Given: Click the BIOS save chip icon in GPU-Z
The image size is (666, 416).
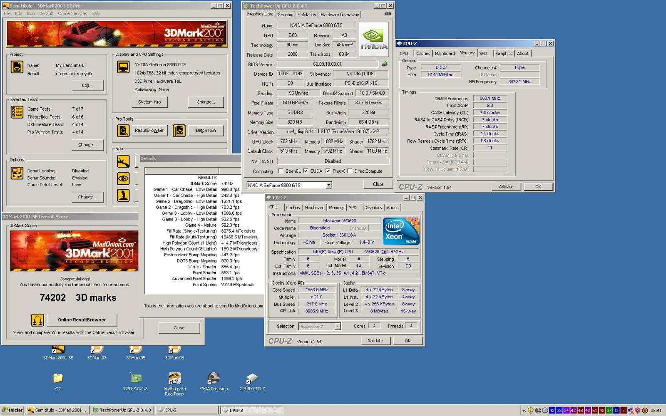Looking at the screenshot, I should (x=385, y=64).
